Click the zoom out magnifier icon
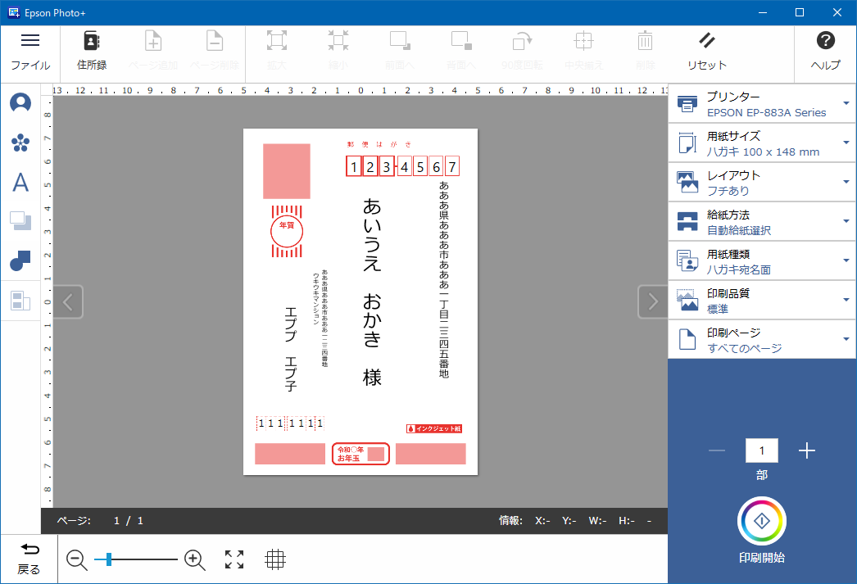This screenshot has height=584, width=857. click(77, 559)
